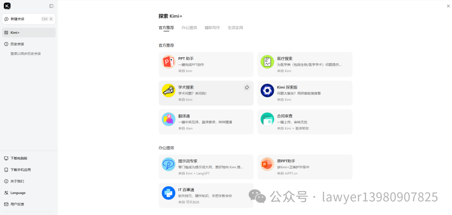
Task: Switch to the 官方推荐 tab
Action: pyautogui.click(x=166, y=28)
